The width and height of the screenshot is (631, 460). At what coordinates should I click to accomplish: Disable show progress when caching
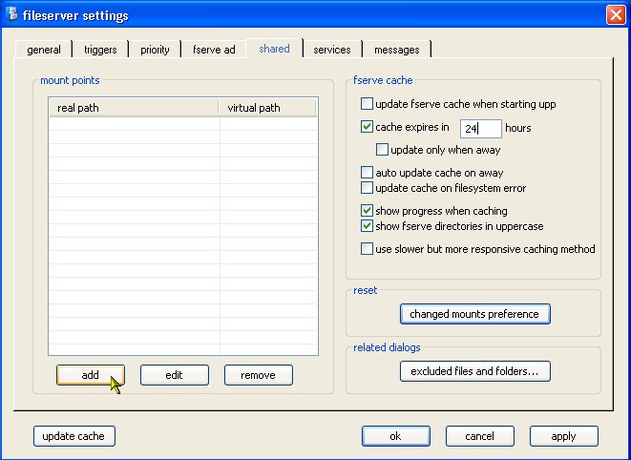click(367, 211)
